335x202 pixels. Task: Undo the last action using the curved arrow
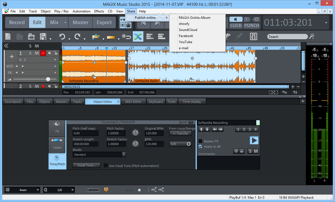[62, 36]
